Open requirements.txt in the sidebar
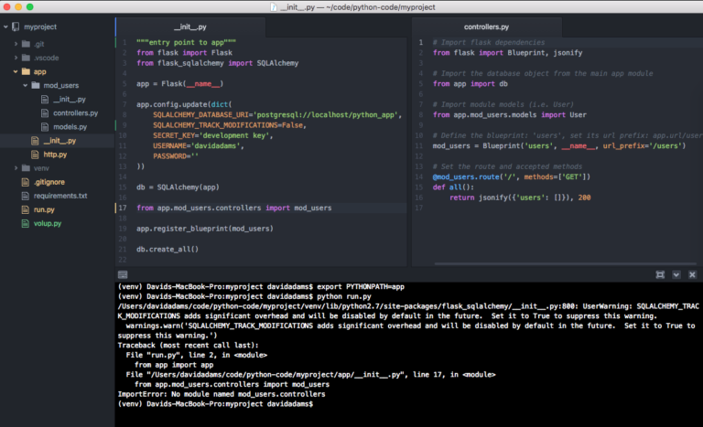Image resolution: width=703 pixels, height=427 pixels. (59, 196)
